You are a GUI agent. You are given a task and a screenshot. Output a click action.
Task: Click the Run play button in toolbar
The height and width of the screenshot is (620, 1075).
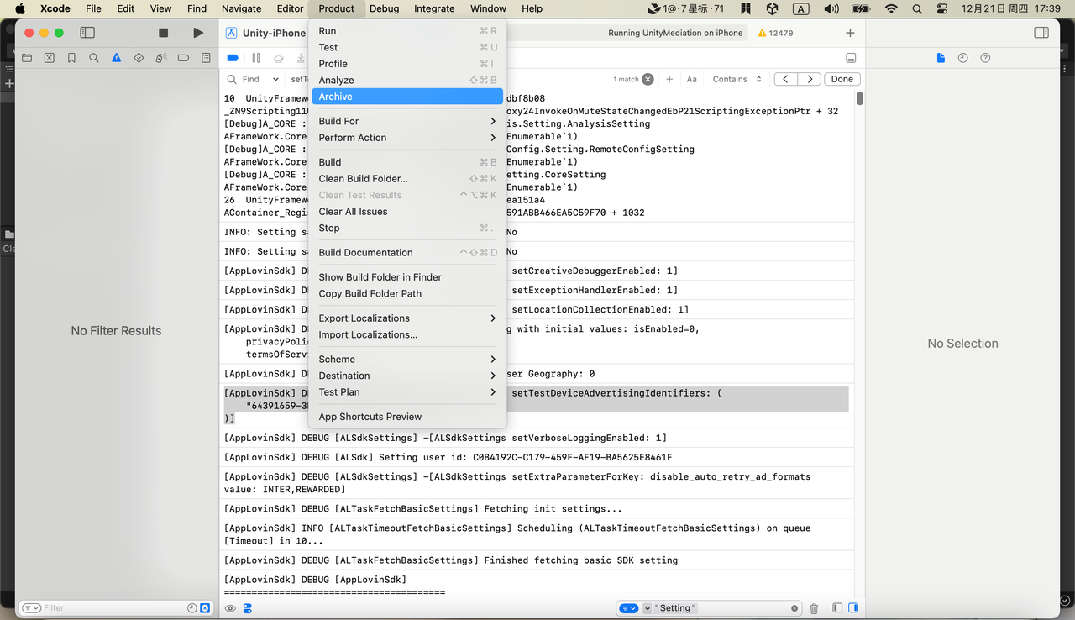198,33
